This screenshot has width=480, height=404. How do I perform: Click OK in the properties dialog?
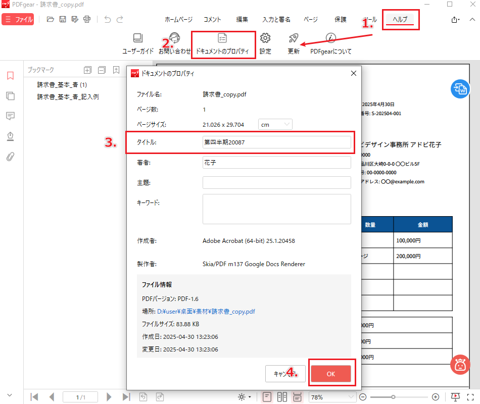point(331,374)
